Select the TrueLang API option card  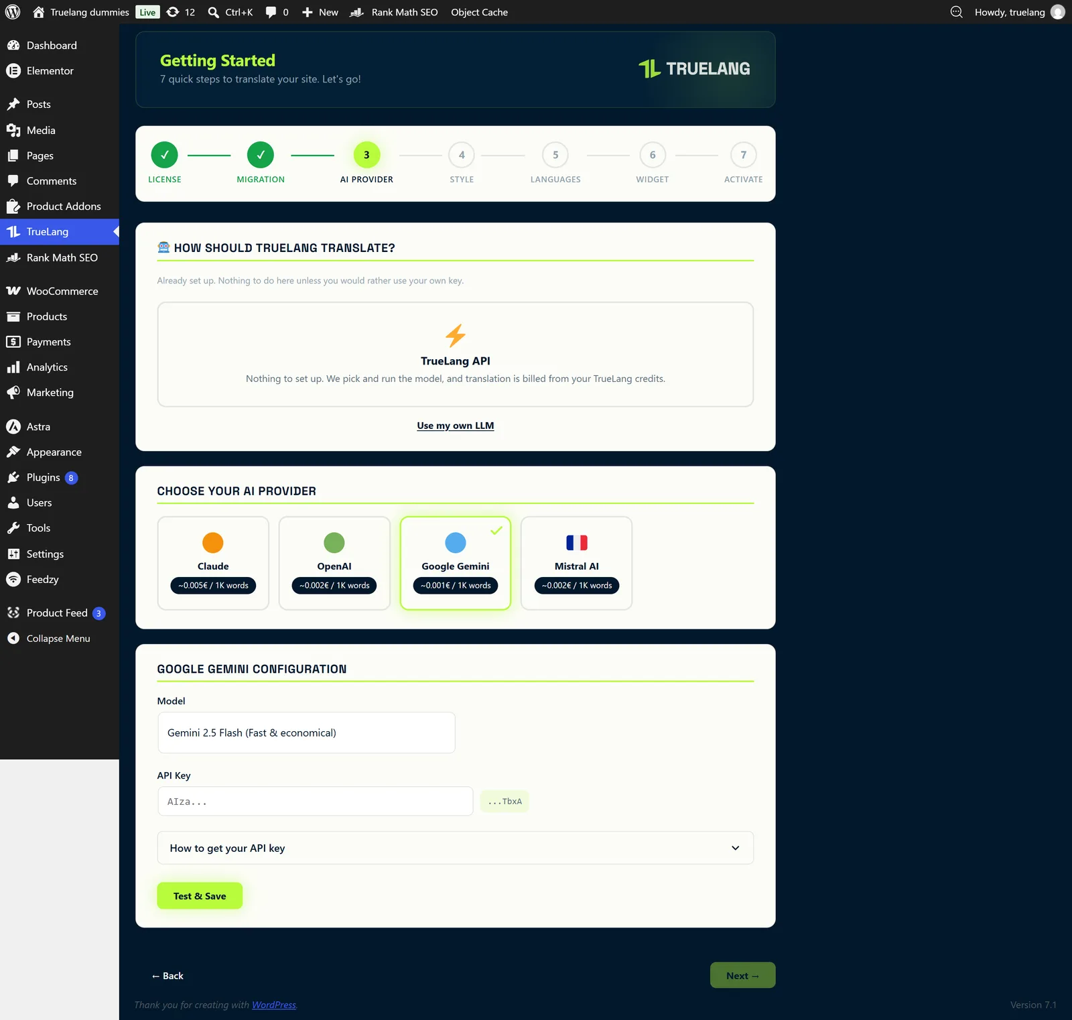coord(456,355)
